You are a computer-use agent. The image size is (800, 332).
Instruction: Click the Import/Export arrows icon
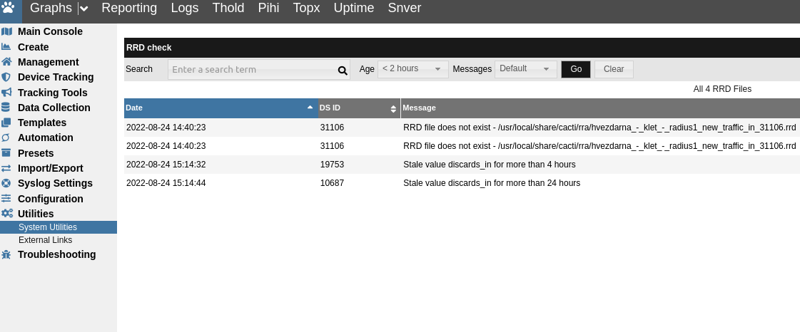(6, 168)
